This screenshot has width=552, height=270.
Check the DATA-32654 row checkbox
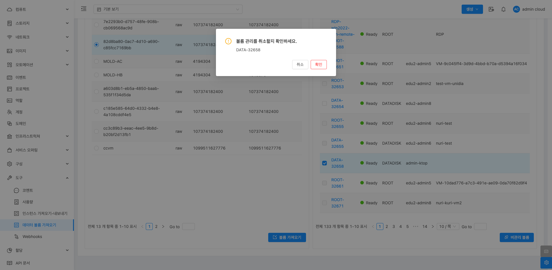pyautogui.click(x=325, y=103)
